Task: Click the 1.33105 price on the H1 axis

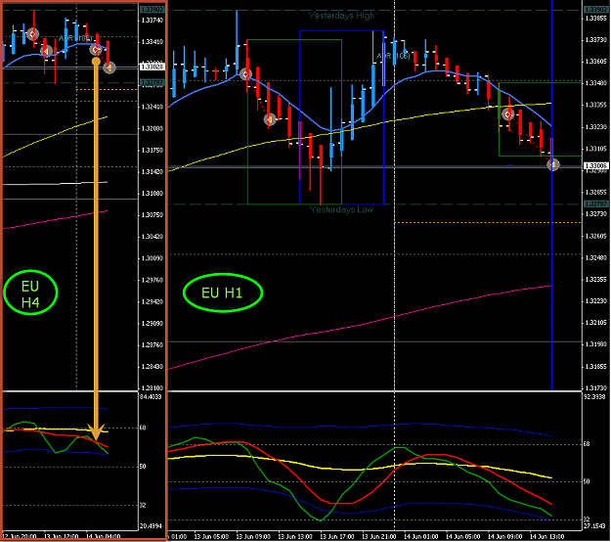Action: [x=596, y=149]
